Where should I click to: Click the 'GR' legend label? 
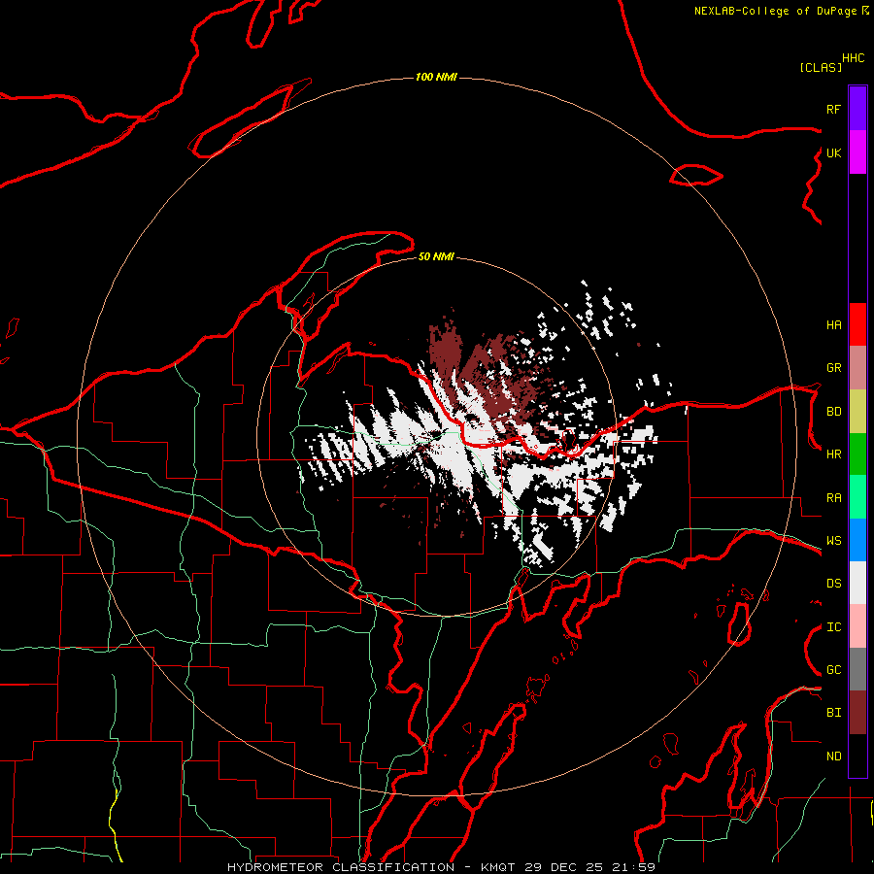(833, 368)
